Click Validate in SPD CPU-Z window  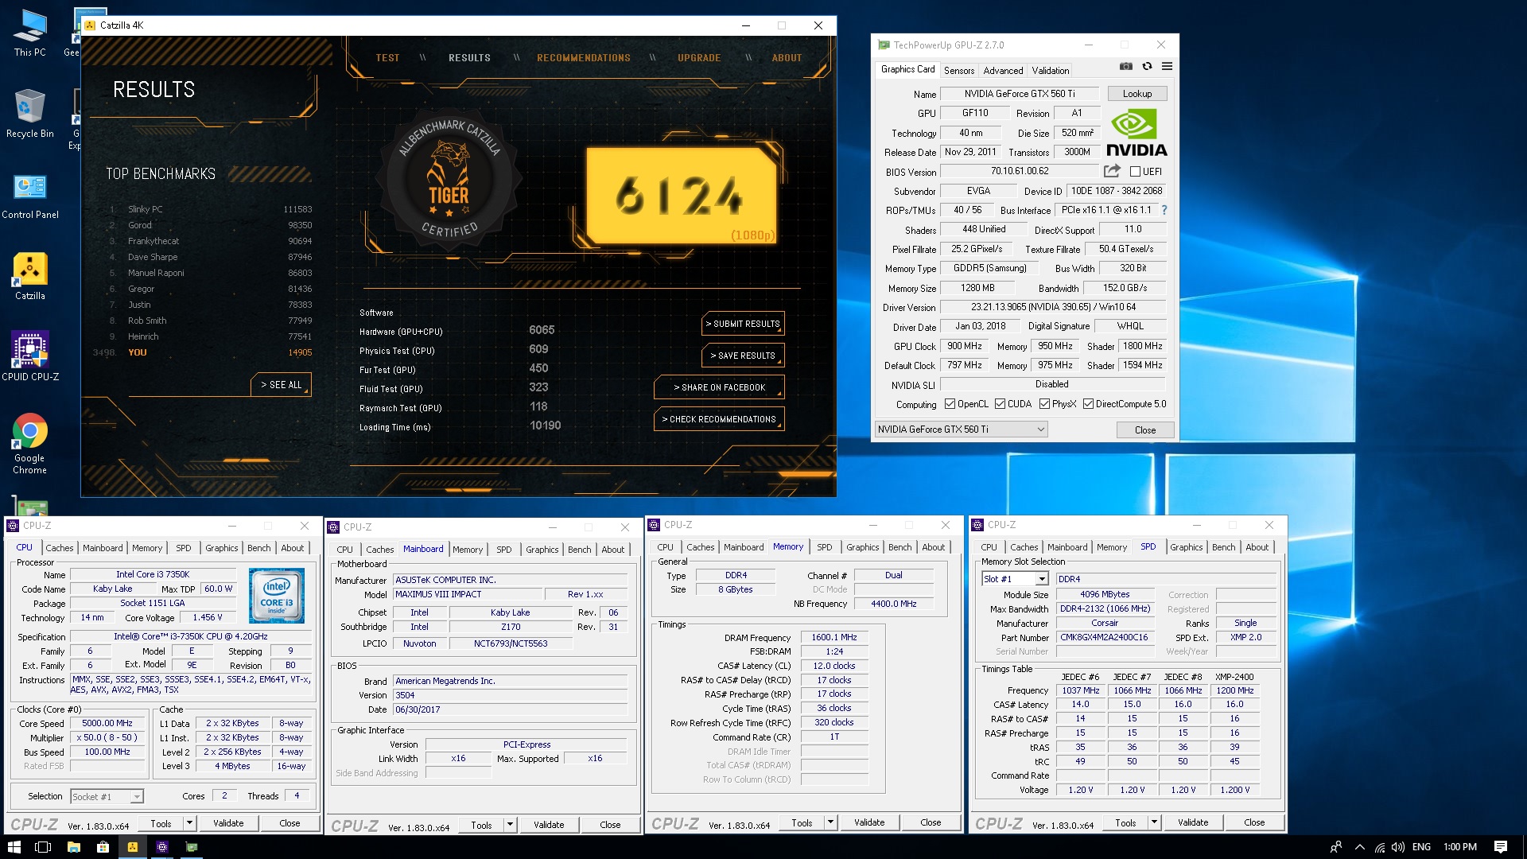tap(1192, 822)
